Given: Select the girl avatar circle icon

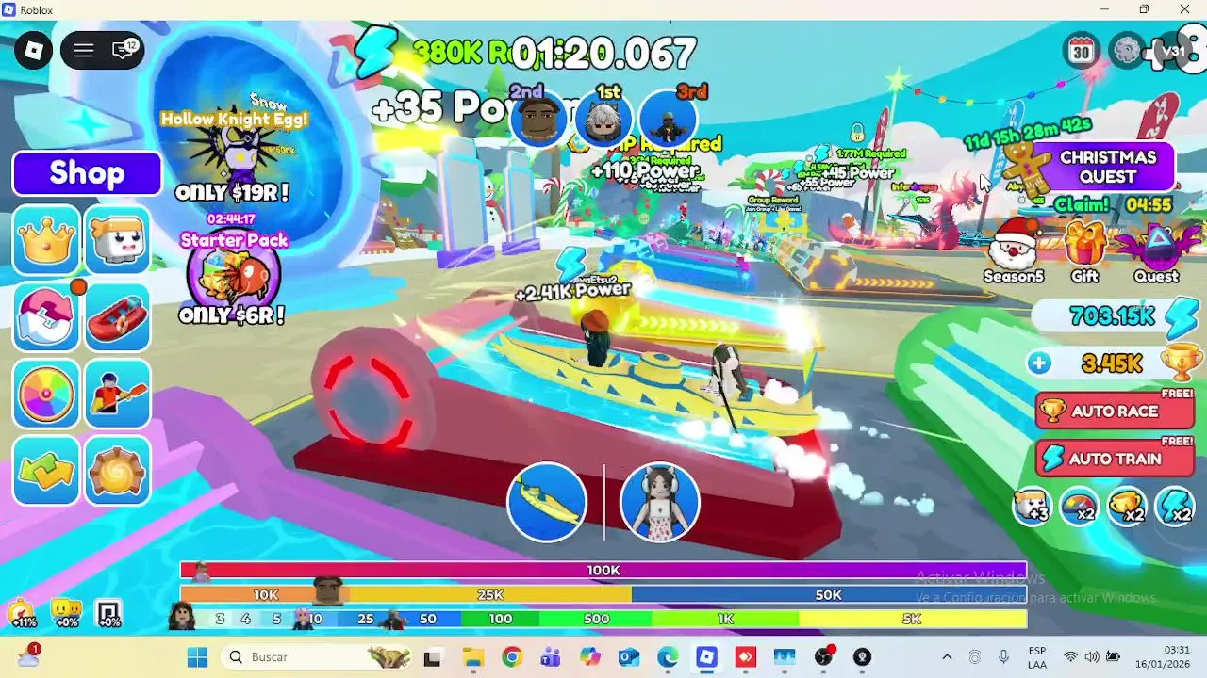Looking at the screenshot, I should 660,502.
